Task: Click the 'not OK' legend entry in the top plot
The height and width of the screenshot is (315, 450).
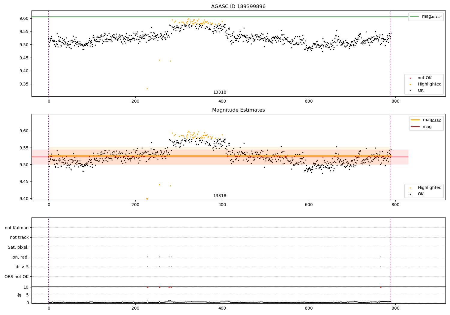Action: pos(424,78)
